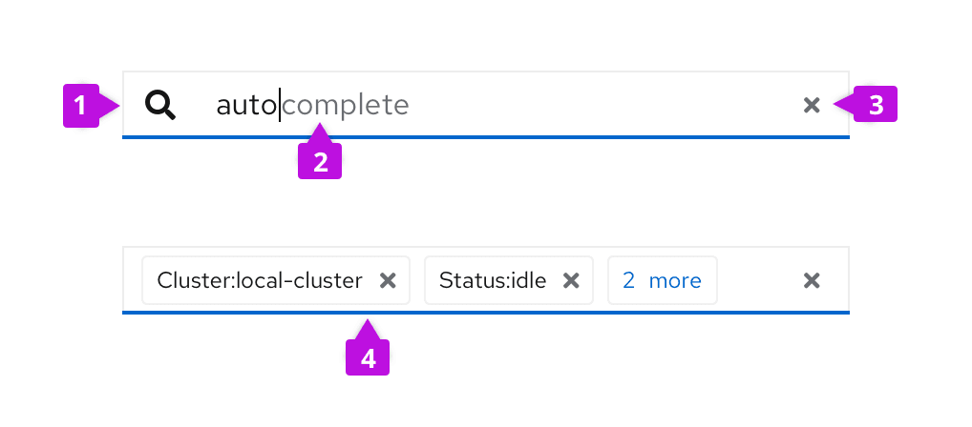Screen dimensions: 972x427
Task: Expand hidden chips via "2 more"
Action: coord(662,280)
